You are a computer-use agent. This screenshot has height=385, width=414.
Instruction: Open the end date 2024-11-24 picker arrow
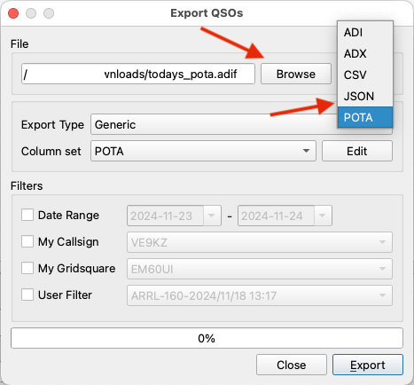[323, 216]
